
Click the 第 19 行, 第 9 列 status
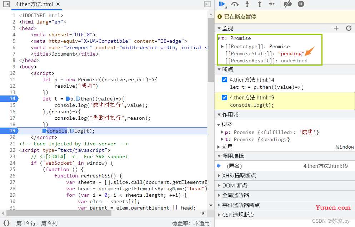[37, 223]
